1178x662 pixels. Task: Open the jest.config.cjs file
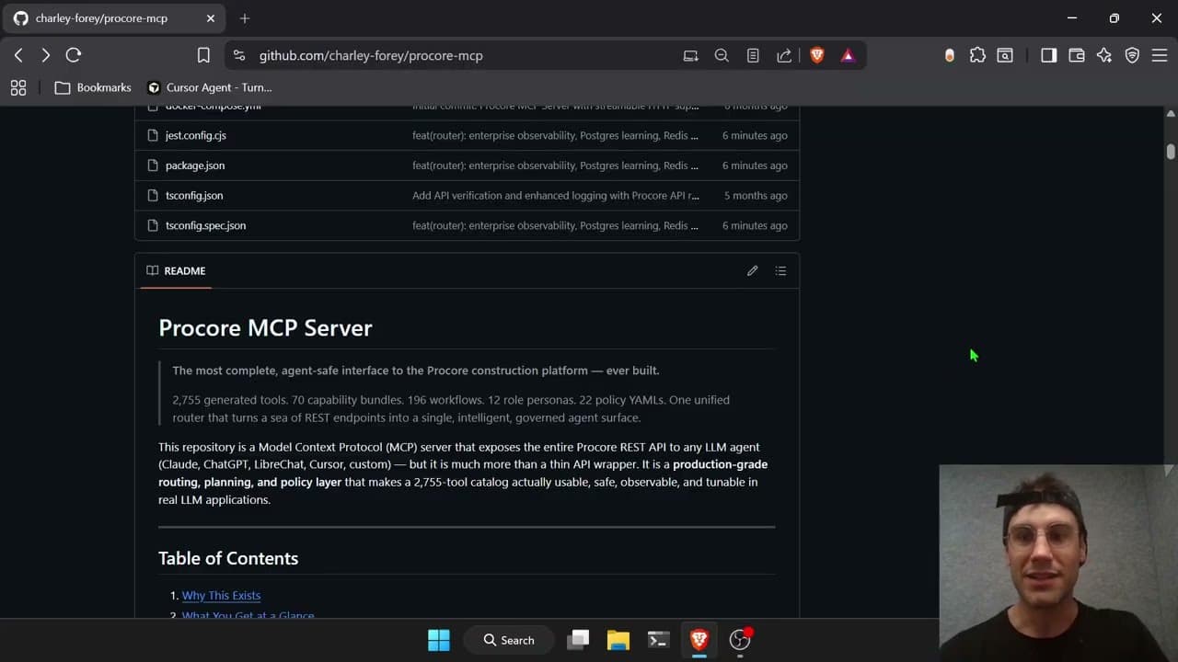[x=196, y=135]
